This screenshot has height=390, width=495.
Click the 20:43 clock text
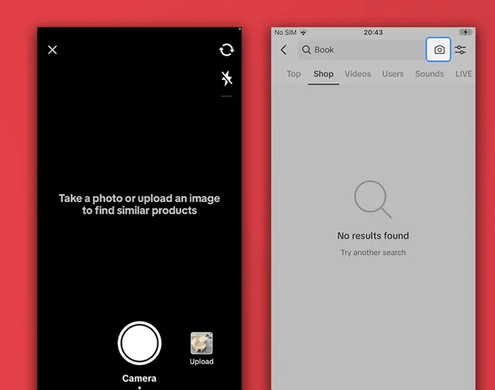point(373,32)
